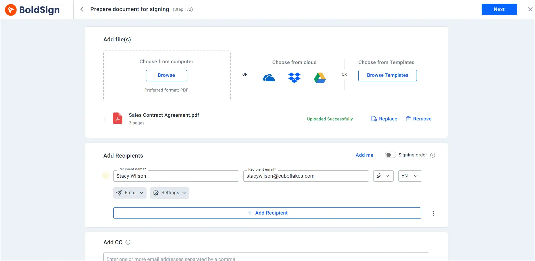Choose file from Google Drive
Screen dimensions: 535x261
pyautogui.click(x=320, y=78)
